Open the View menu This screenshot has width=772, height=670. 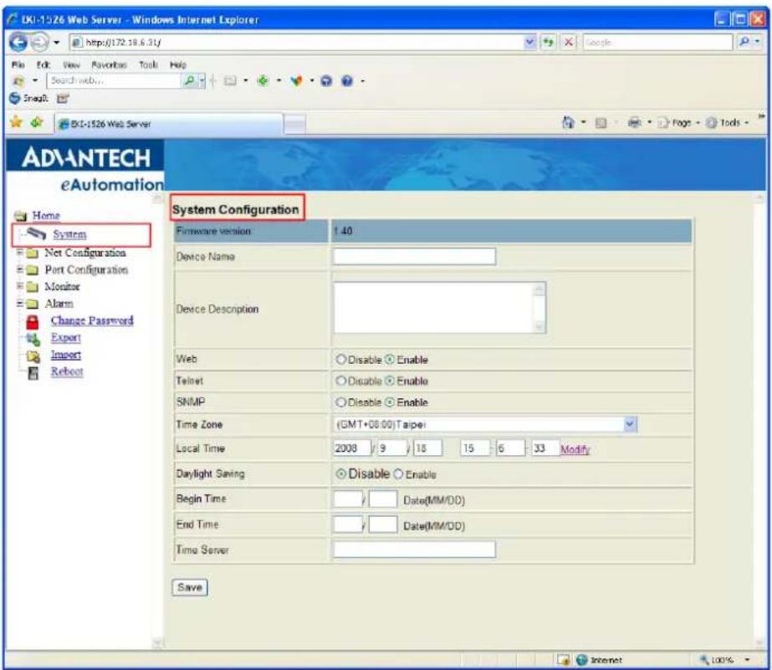pos(71,64)
